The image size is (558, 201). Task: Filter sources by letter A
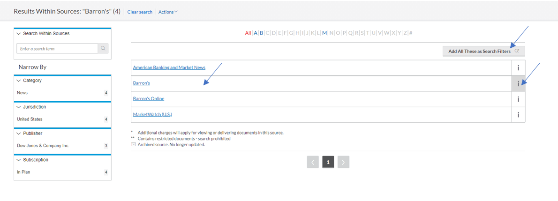click(256, 33)
